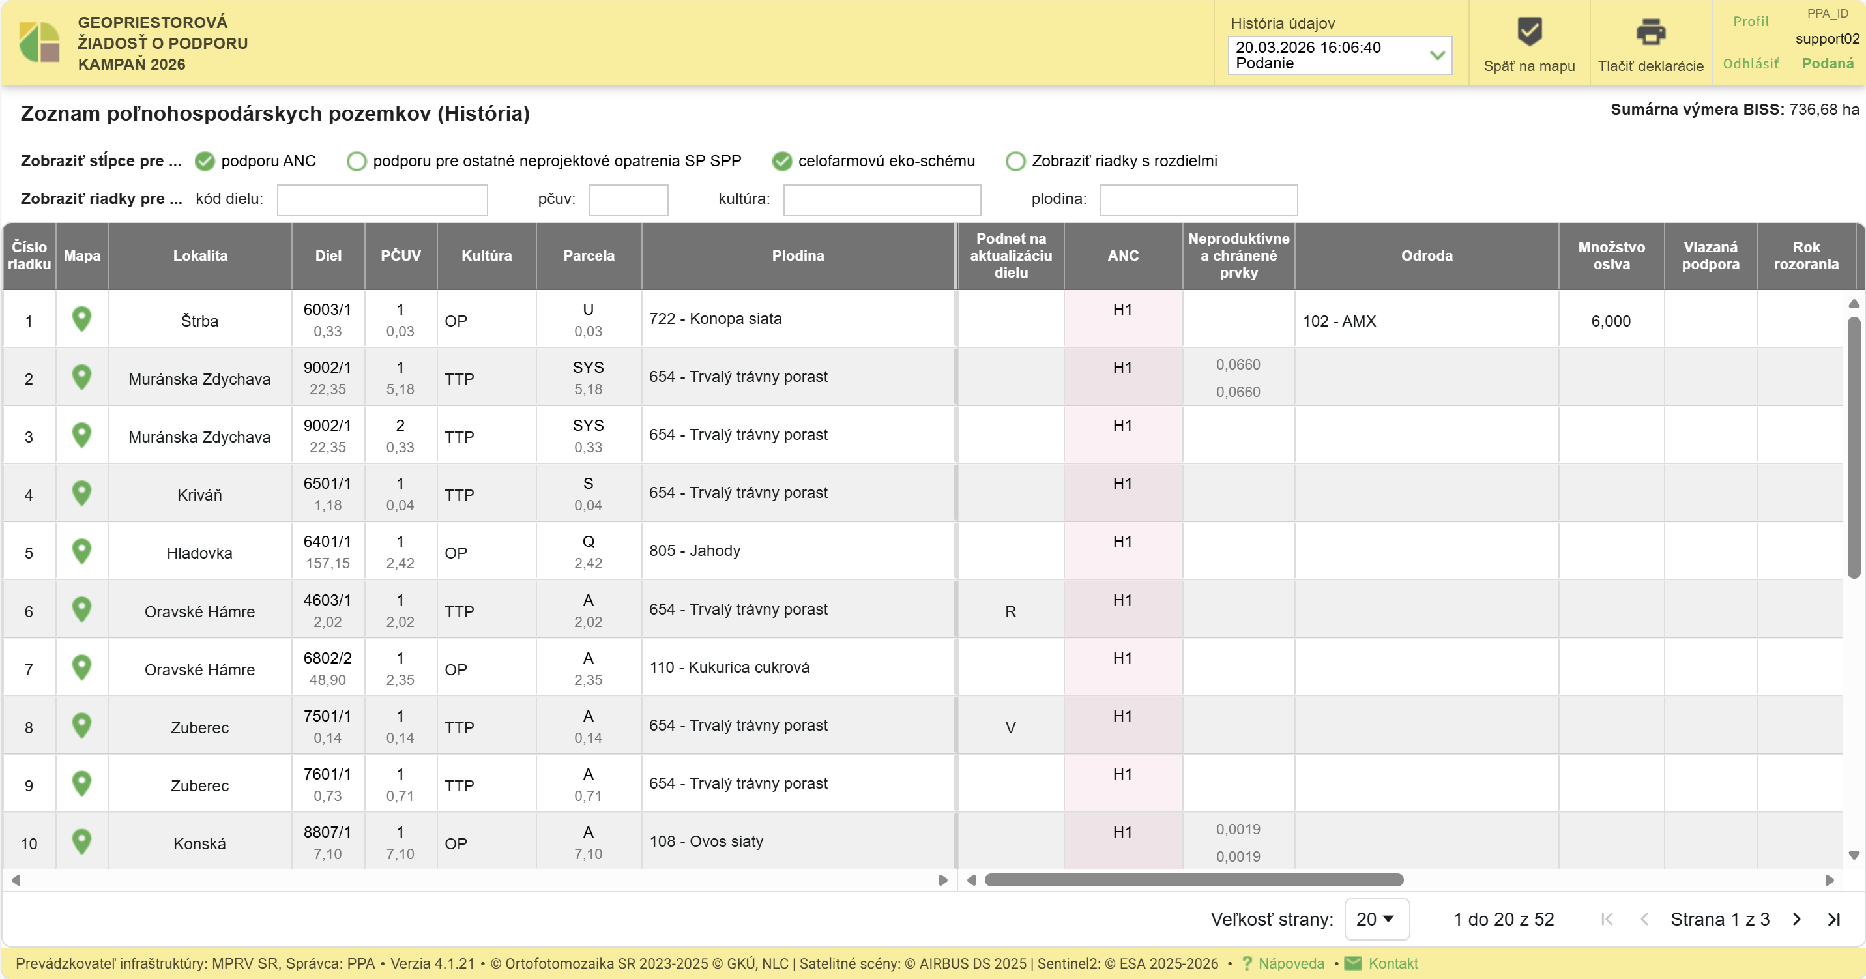Screen dimensions: 1866x979
Task: Enable Zobraziť riadky s rozdielmi option
Action: [x=1015, y=161]
